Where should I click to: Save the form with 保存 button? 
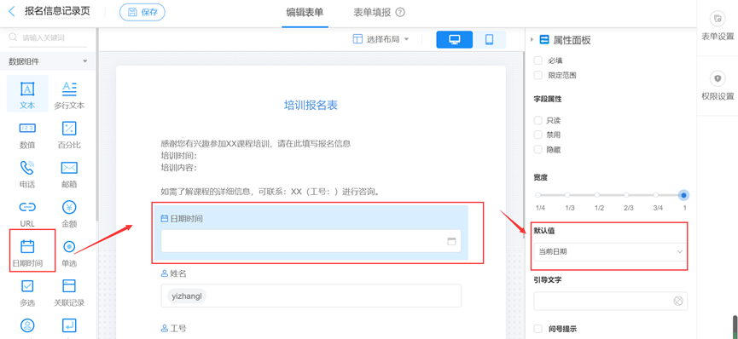[x=142, y=12]
